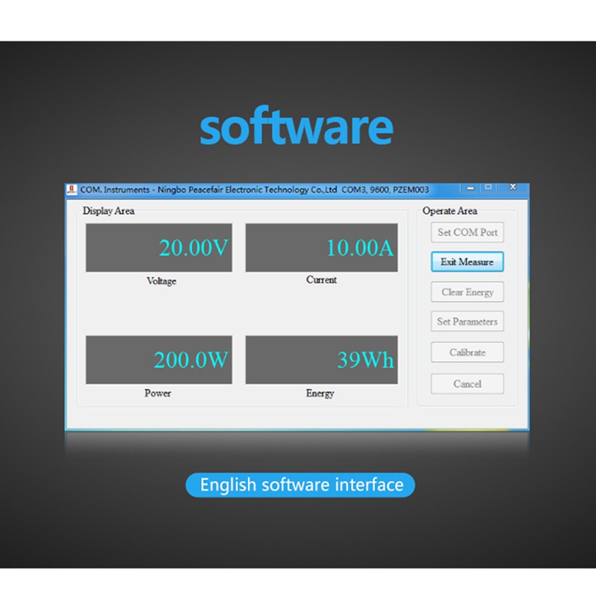This screenshot has height=596, width=596.
Task: Click the English software interface badge
Action: [300, 486]
